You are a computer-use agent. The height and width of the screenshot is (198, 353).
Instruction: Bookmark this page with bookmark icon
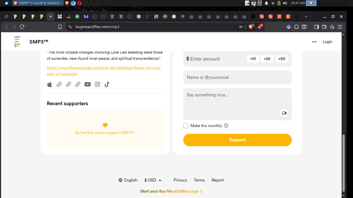click(60, 27)
